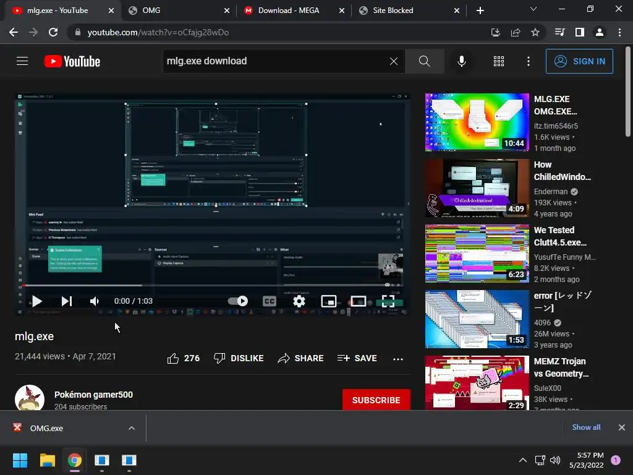Click the SIGN IN button
Screen dimensions: 633x475
pos(579,61)
